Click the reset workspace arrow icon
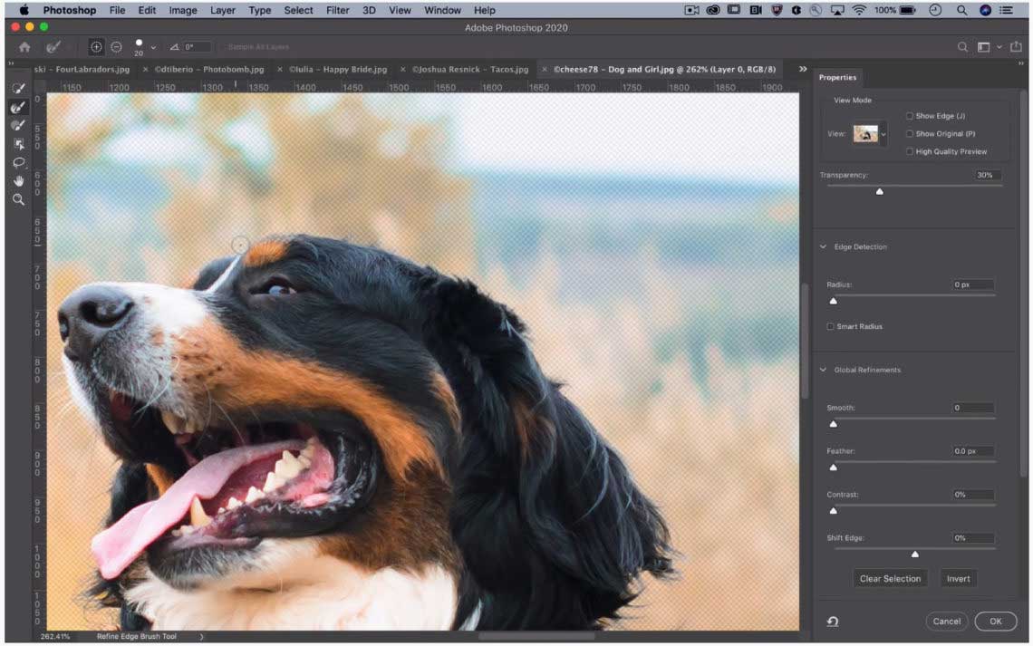This screenshot has width=1033, height=646. click(832, 622)
